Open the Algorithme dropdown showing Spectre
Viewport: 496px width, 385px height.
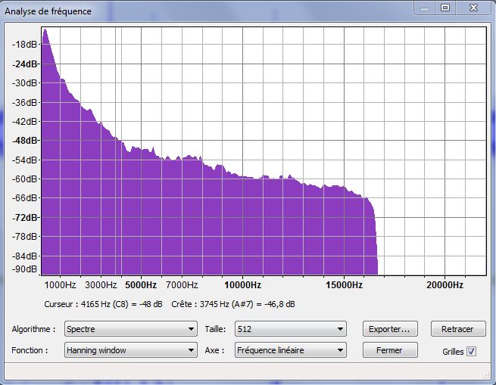pos(130,329)
